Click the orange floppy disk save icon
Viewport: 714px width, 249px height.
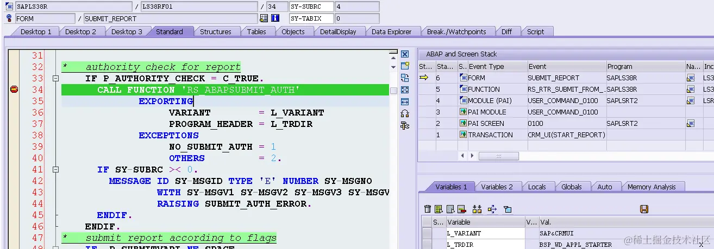coord(644,209)
